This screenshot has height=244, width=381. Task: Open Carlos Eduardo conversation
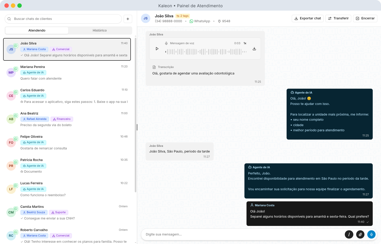pyautogui.click(x=67, y=96)
